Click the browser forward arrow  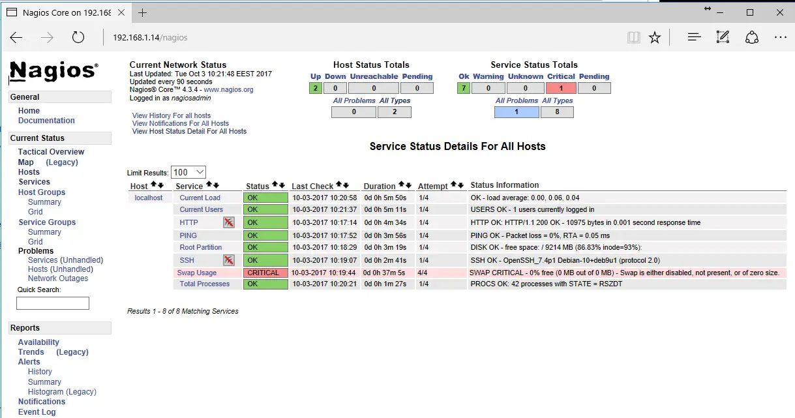[x=47, y=38]
